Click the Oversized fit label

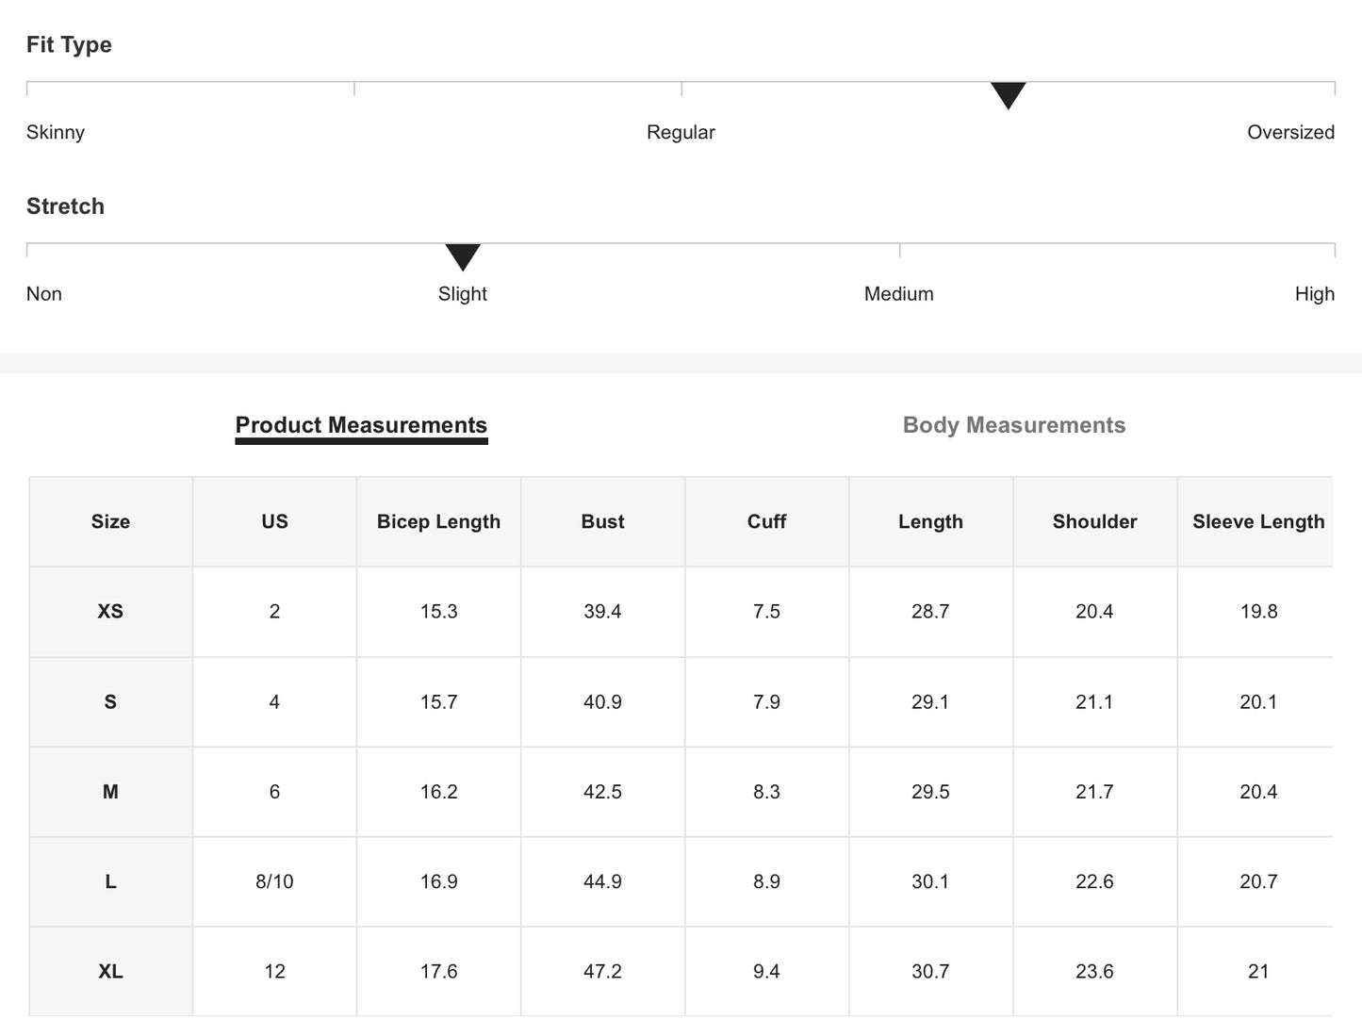(x=1290, y=133)
